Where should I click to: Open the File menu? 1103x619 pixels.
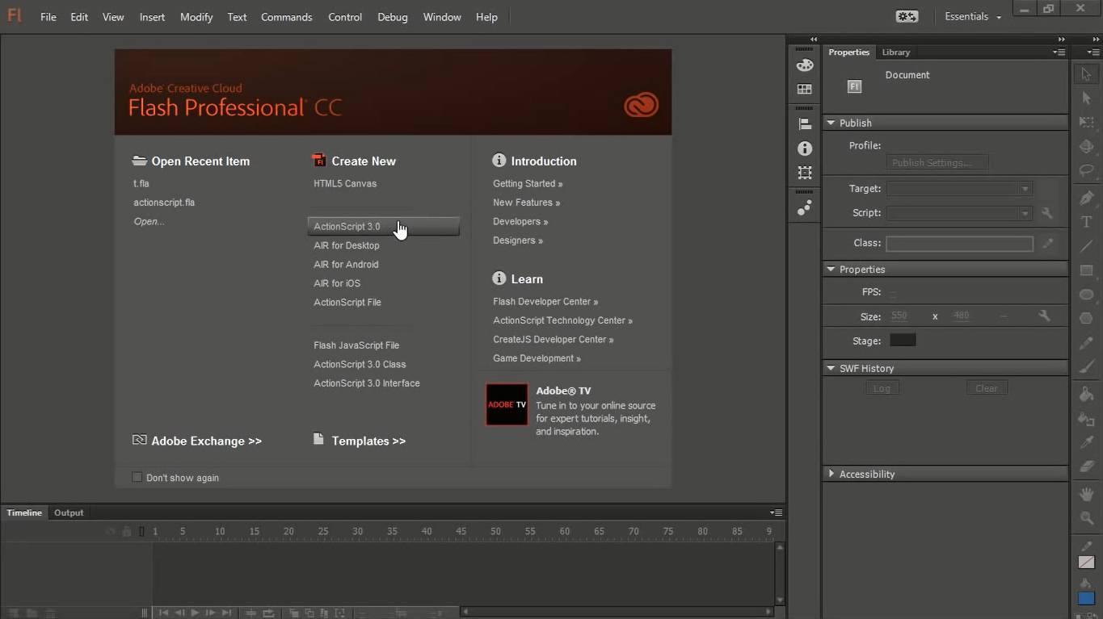tap(48, 17)
